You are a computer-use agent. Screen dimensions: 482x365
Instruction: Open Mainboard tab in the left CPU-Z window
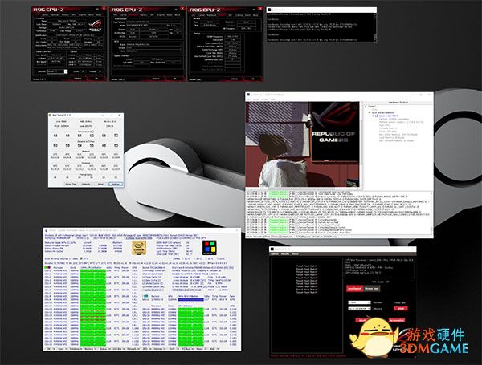pos(55,15)
